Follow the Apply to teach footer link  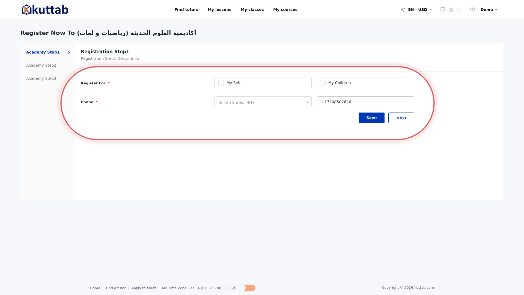point(144,288)
